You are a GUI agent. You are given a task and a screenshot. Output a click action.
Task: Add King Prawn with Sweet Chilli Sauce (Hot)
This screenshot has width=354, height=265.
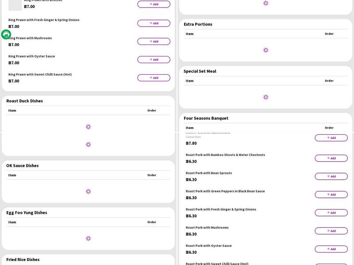[x=154, y=78]
